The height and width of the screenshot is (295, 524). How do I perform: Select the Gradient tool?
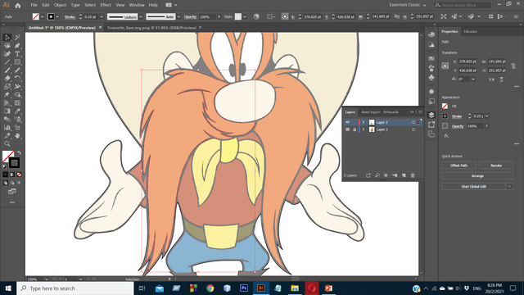click(x=7, y=111)
